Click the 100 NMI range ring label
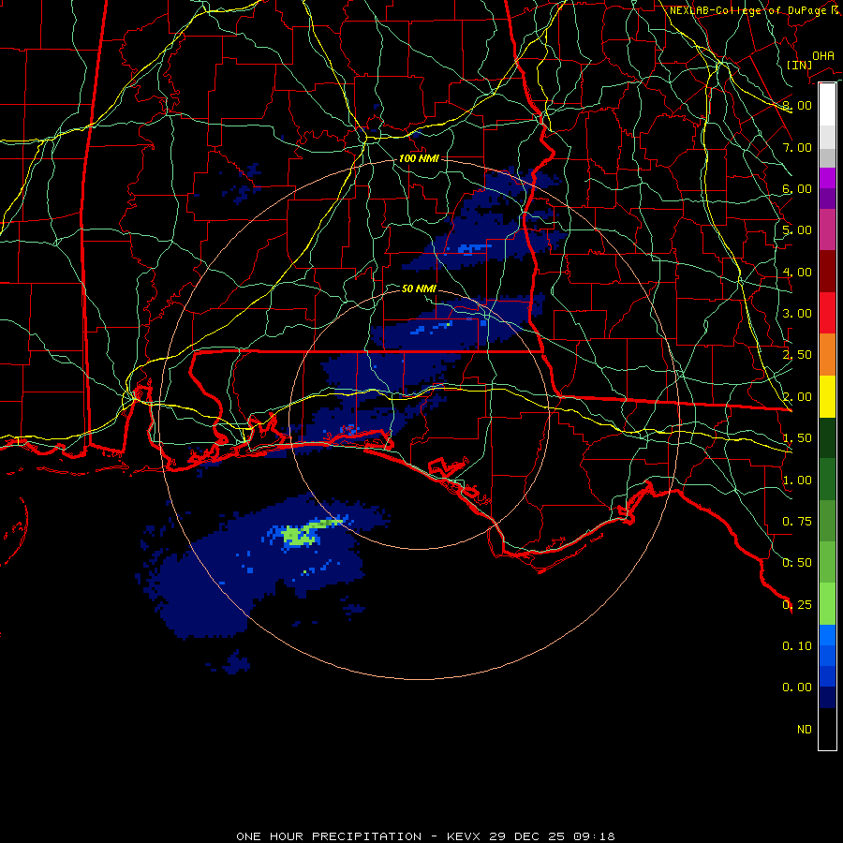The height and width of the screenshot is (843, 843). 419,158
